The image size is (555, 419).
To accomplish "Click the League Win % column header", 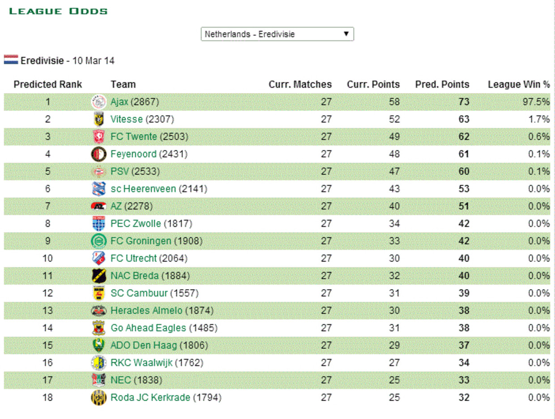I will pos(519,85).
